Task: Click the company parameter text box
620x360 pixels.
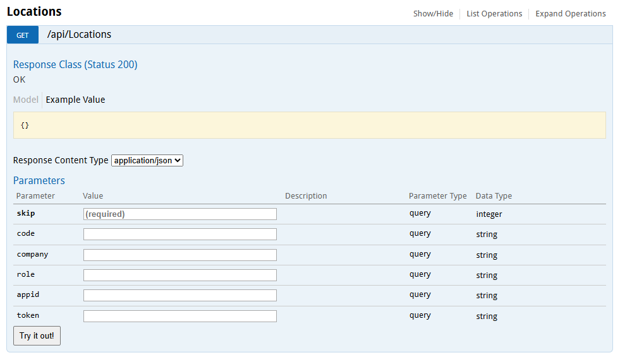Action: pos(180,255)
